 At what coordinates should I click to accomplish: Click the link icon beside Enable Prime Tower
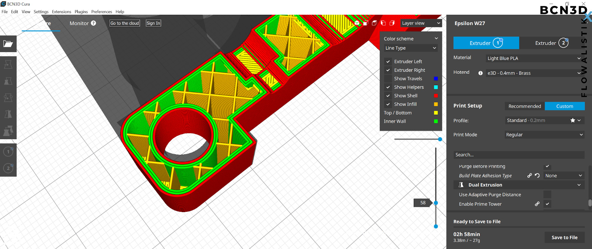click(537, 204)
